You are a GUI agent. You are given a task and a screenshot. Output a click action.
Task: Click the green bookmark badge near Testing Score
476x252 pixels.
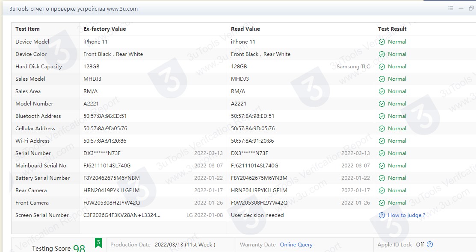pos(98,243)
